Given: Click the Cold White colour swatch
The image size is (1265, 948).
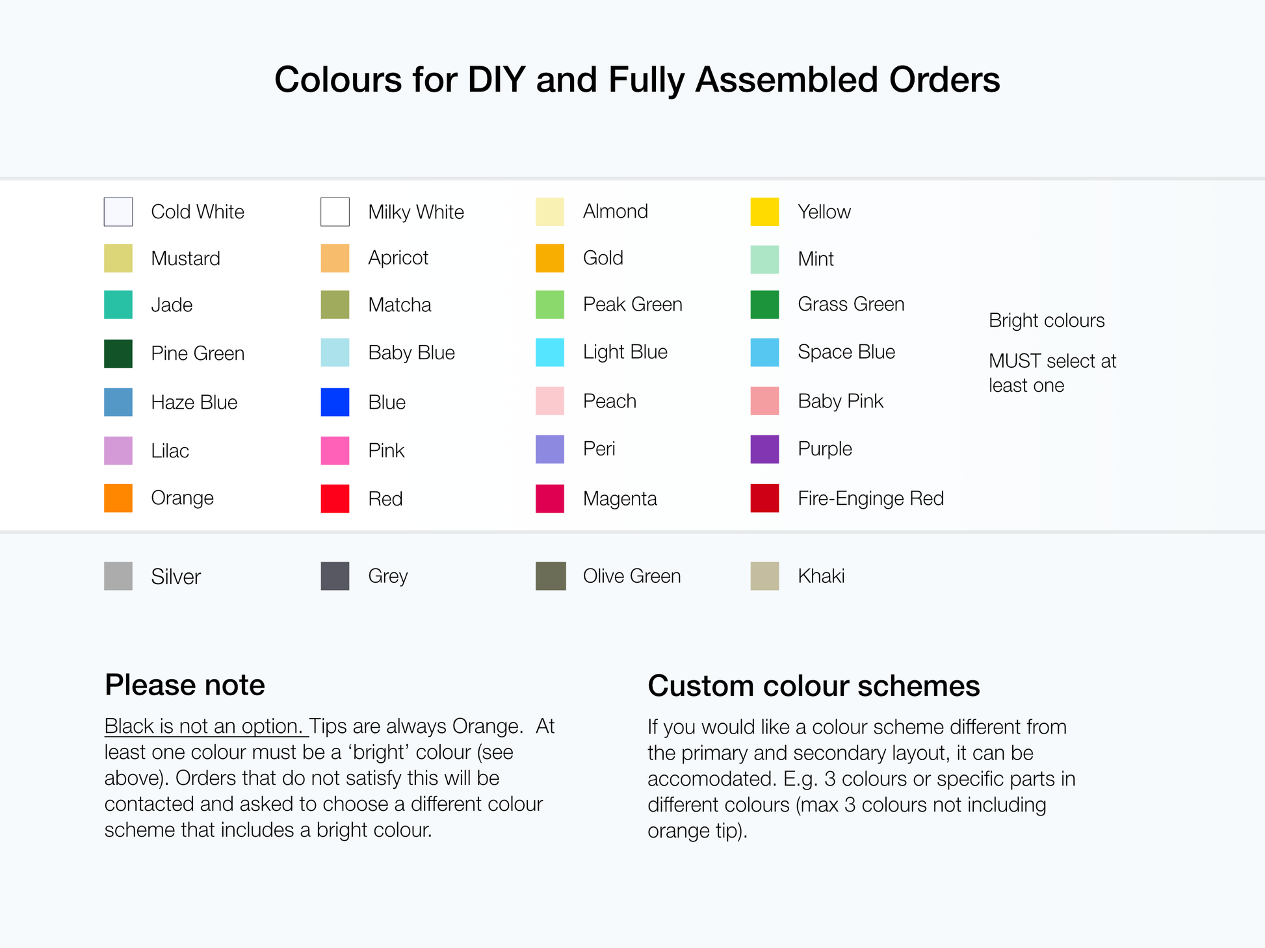Looking at the screenshot, I should 118,212.
